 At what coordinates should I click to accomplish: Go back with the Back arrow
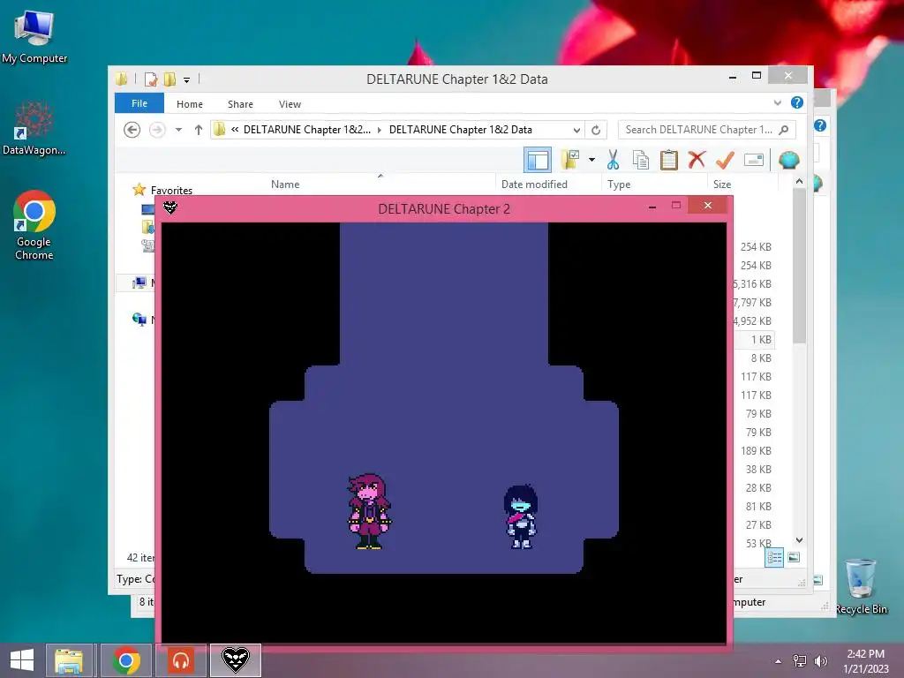(x=132, y=130)
